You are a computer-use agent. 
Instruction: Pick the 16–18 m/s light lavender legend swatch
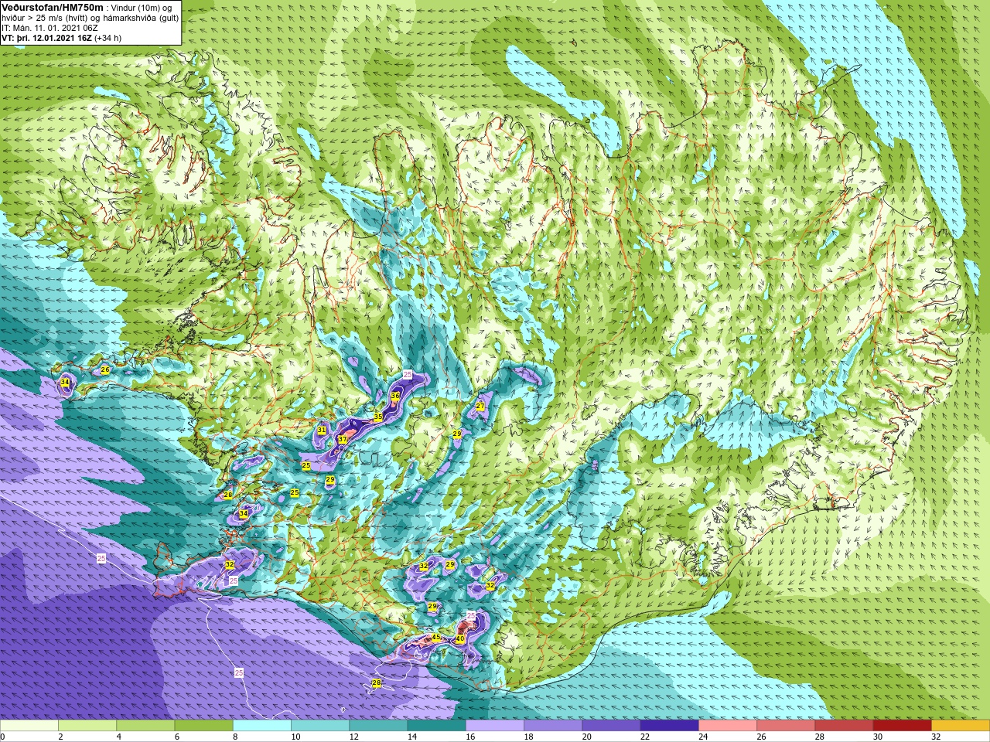click(x=495, y=726)
